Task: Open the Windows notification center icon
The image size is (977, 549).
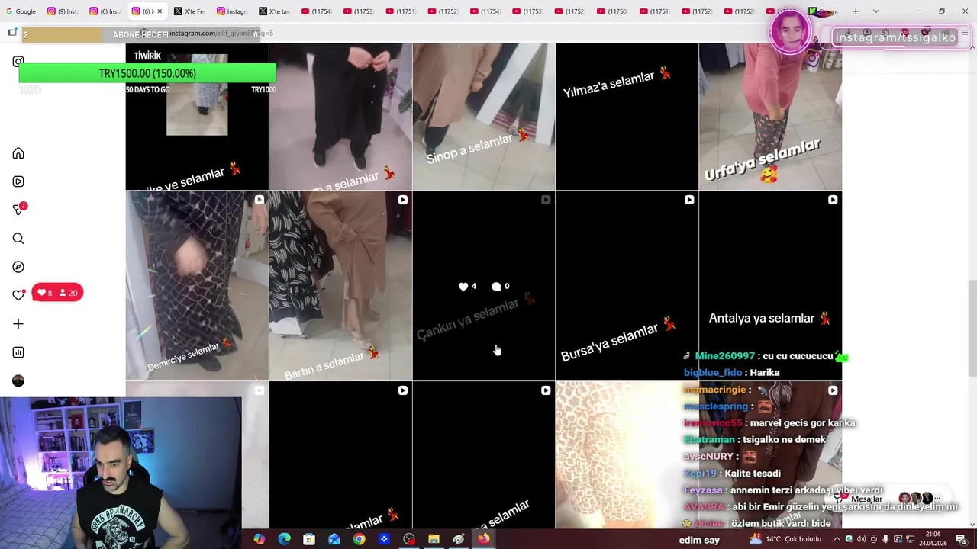Action: pyautogui.click(x=961, y=539)
